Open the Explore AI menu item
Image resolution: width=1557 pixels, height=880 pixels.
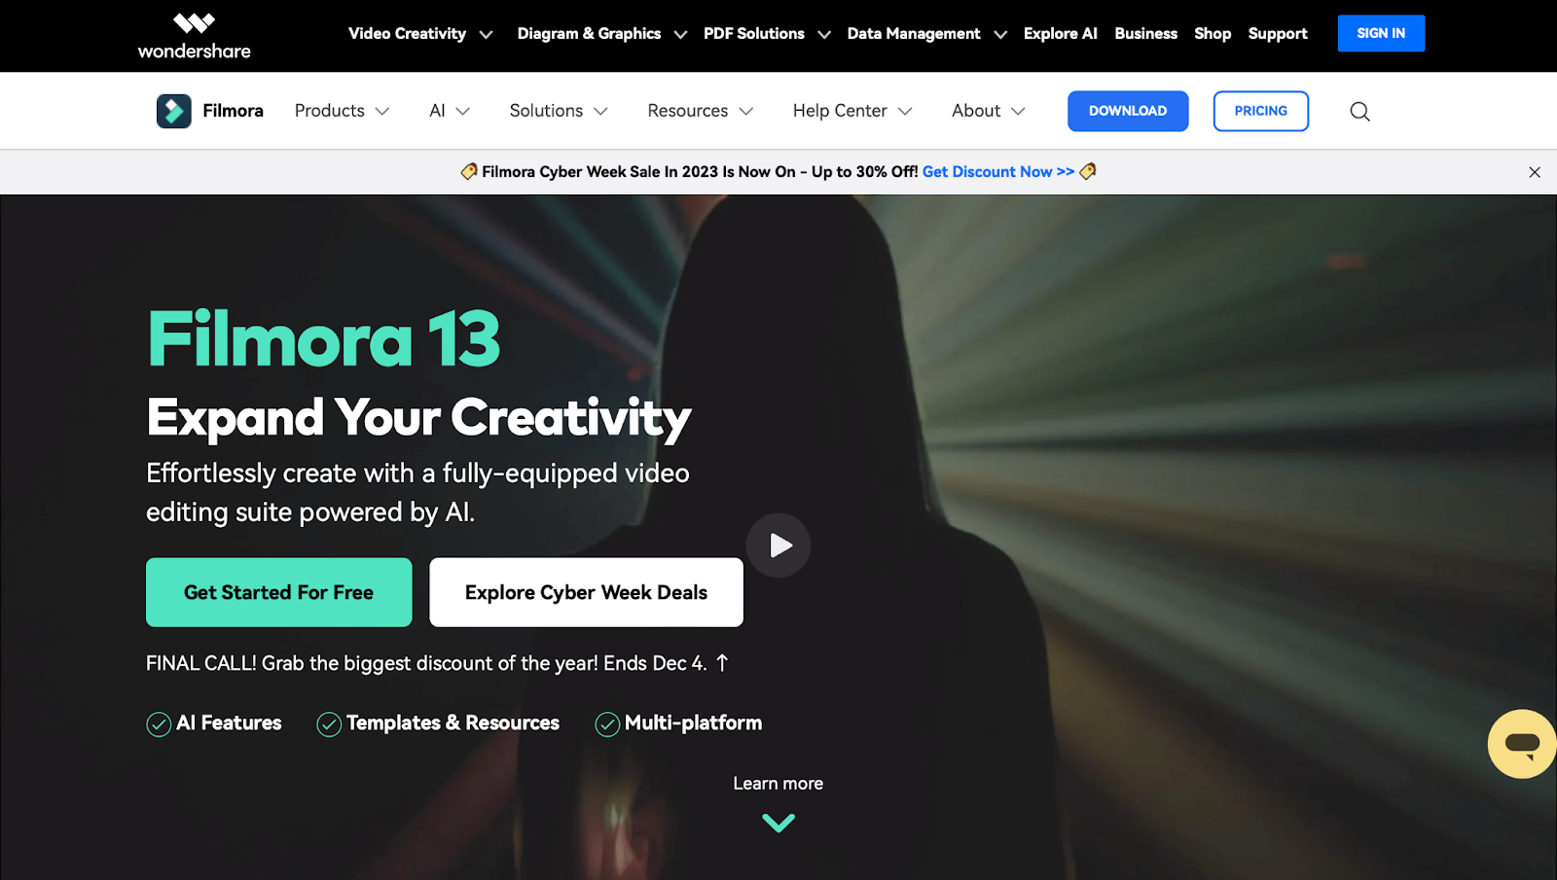tap(1060, 34)
